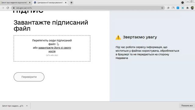Click the 'Перевірити' button
Image resolution: width=195 pixels, height=110 pixels.
click(29, 77)
